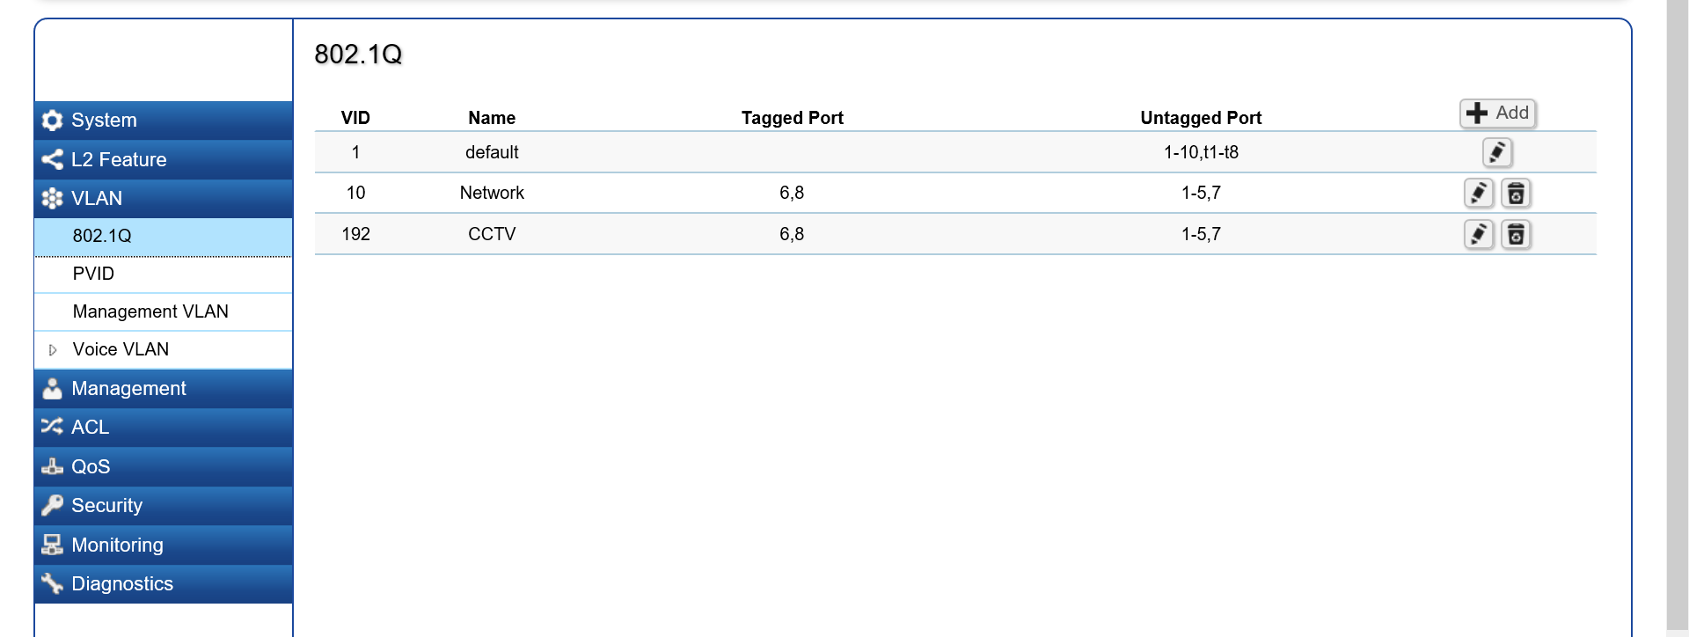Edit the Network VLAN 10 row

click(1479, 193)
